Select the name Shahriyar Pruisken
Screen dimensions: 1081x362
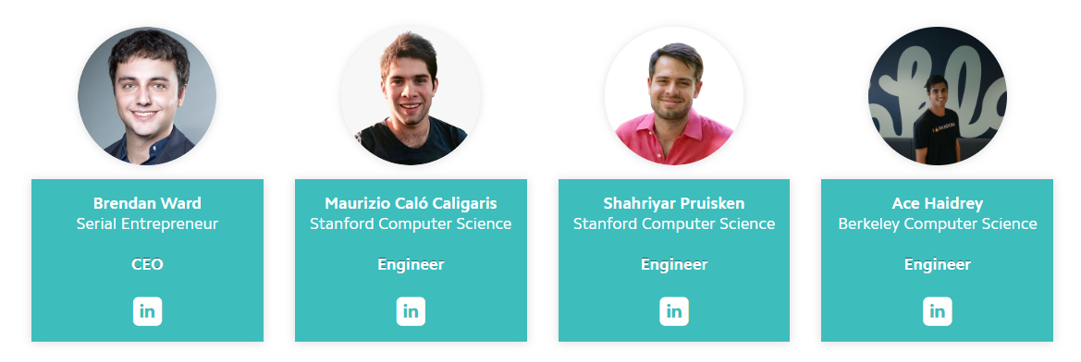click(x=674, y=203)
